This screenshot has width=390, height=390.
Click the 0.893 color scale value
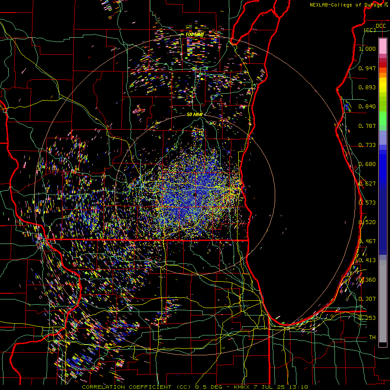[x=367, y=87]
